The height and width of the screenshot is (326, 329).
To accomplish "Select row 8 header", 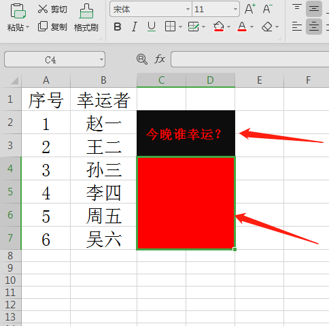I will (10, 256).
